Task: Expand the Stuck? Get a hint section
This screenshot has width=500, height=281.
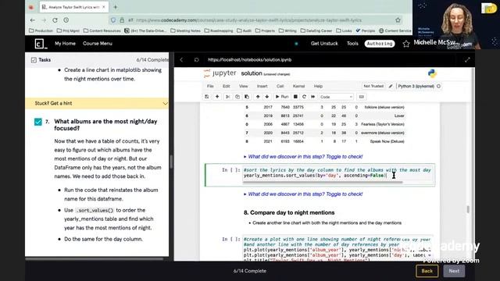Action: pyautogui.click(x=97, y=103)
